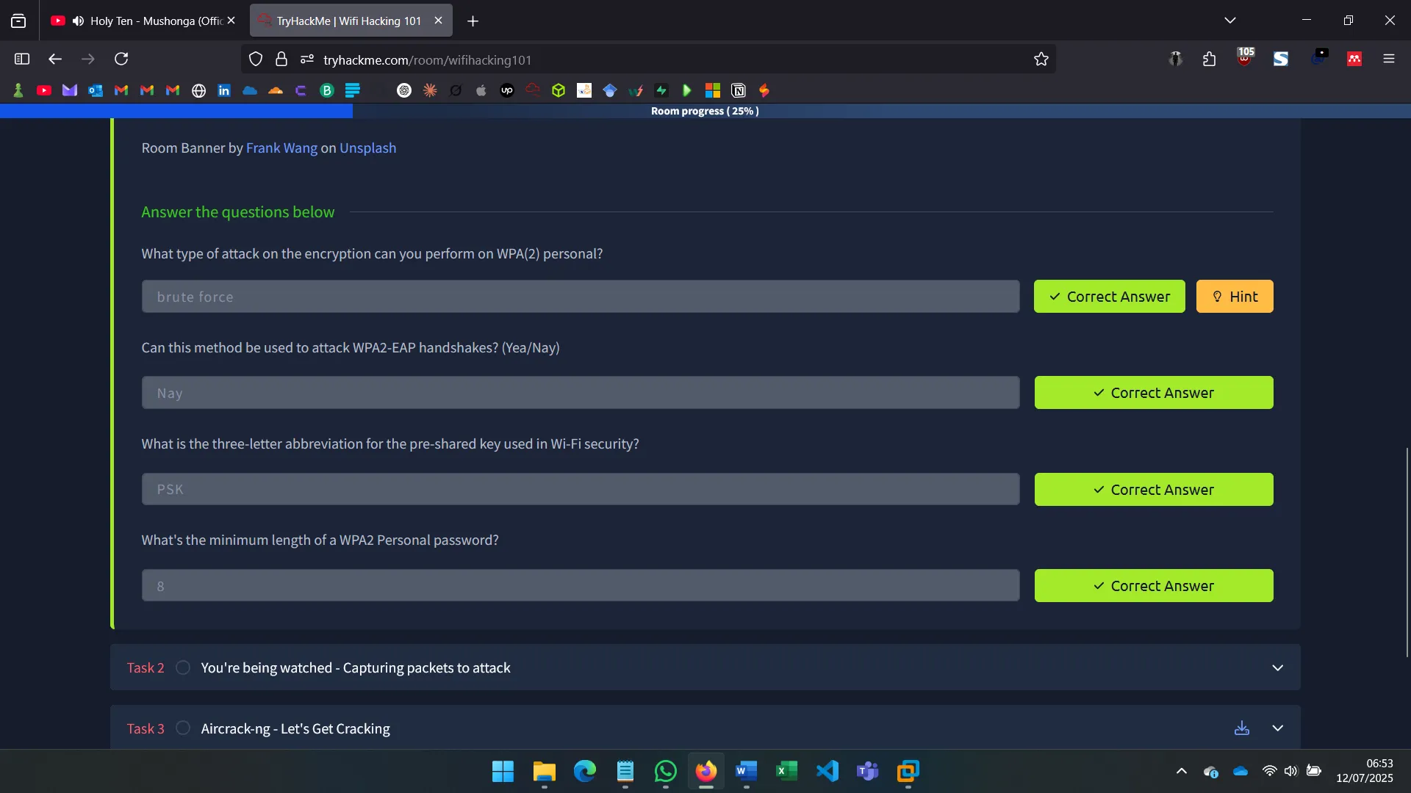Image resolution: width=1411 pixels, height=793 pixels.
Task: Mute the Holy Ten tab audio icon
Action: point(78,21)
